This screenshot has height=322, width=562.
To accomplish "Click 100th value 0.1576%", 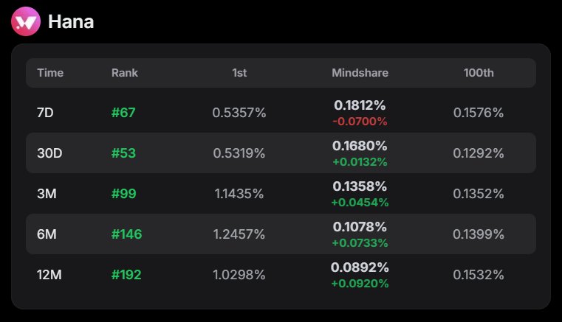I will coord(479,113).
